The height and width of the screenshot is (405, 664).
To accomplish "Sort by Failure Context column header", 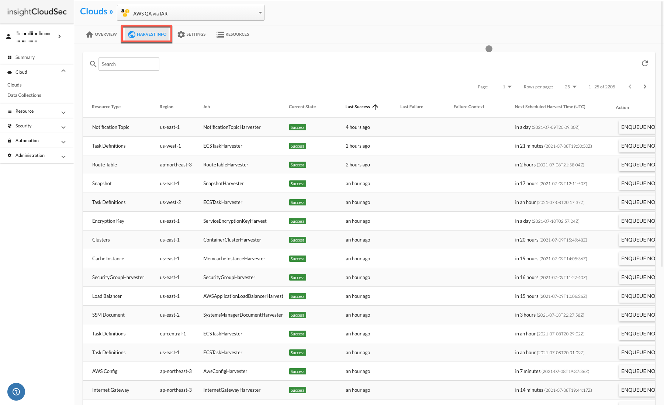I will [x=469, y=107].
